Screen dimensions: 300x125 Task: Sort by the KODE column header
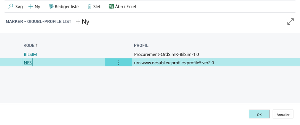pos(29,45)
